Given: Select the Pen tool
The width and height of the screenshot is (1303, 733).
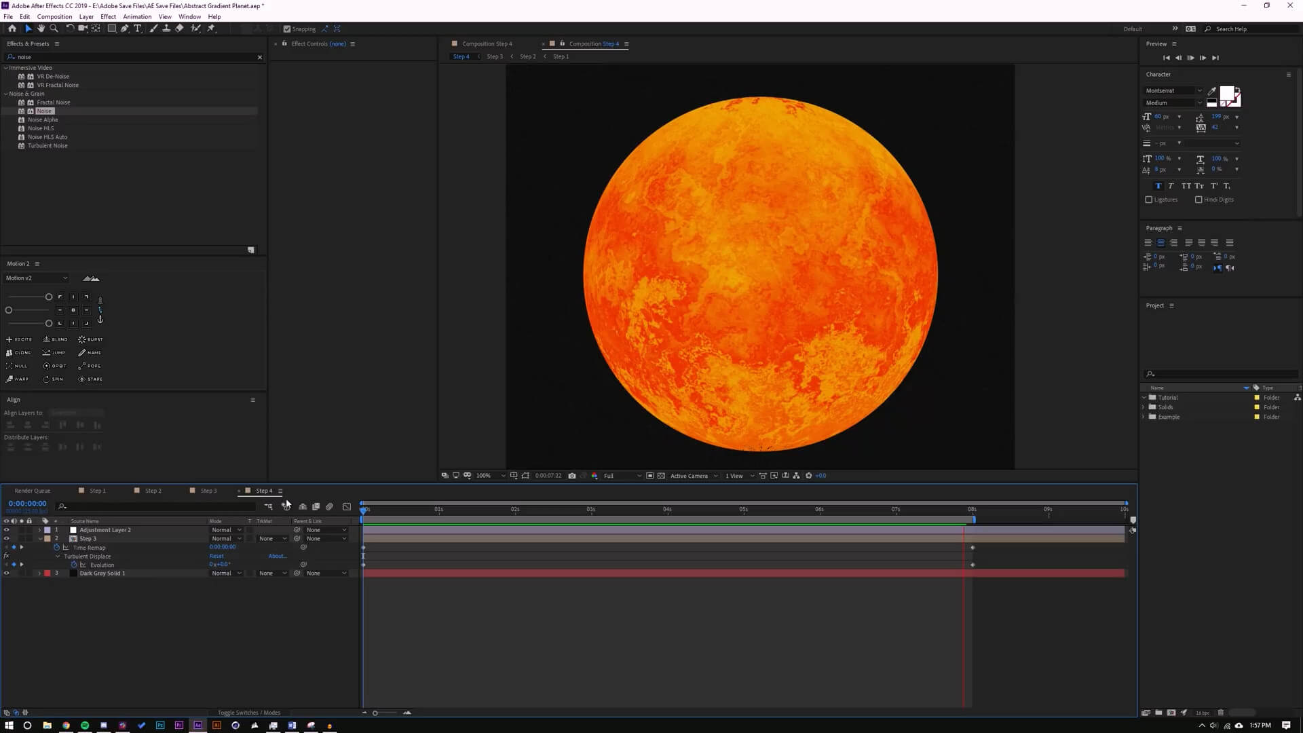Looking at the screenshot, I should [125, 29].
